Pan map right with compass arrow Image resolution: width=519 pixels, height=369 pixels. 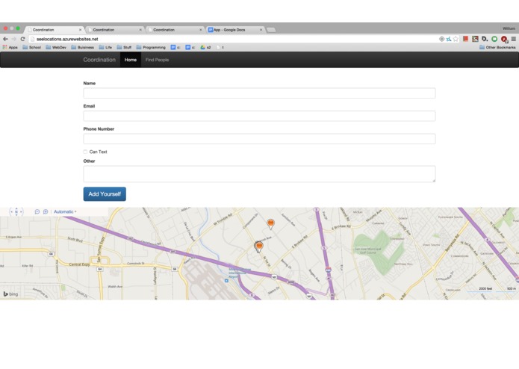tap(21, 212)
